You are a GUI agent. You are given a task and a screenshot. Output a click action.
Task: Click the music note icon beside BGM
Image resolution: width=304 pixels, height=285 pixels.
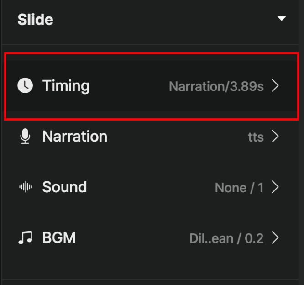(x=26, y=237)
